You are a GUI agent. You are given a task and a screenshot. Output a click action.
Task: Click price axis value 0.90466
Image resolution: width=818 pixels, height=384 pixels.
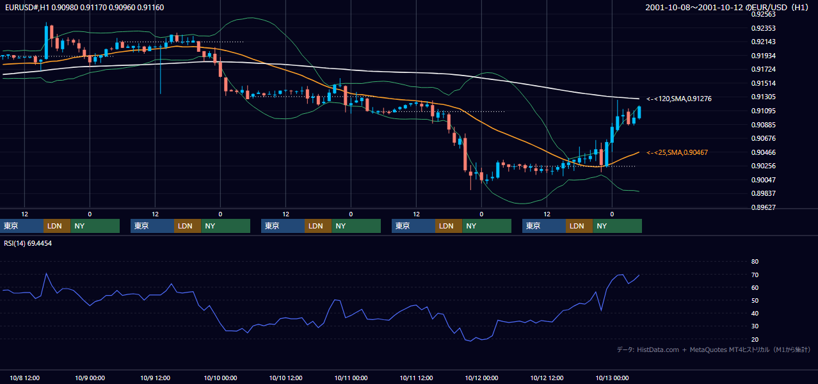pos(763,152)
